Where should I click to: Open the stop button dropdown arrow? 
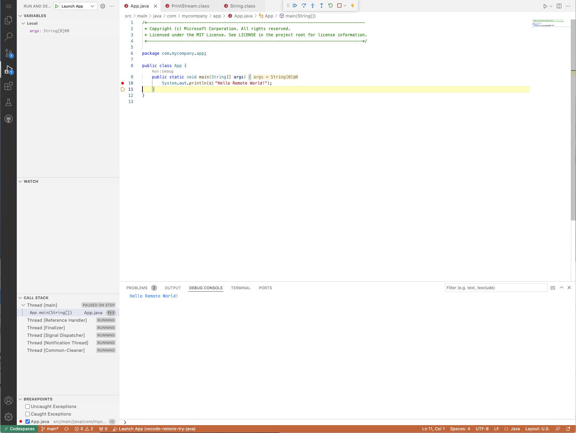coord(345,5)
